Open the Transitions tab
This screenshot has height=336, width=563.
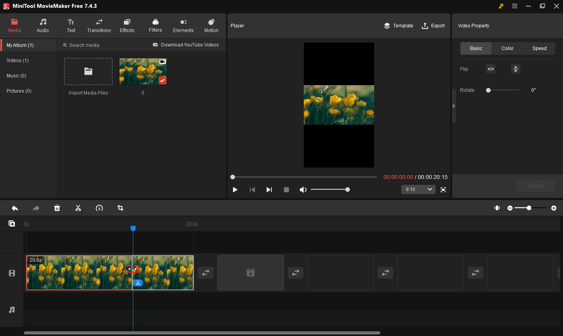click(x=99, y=26)
